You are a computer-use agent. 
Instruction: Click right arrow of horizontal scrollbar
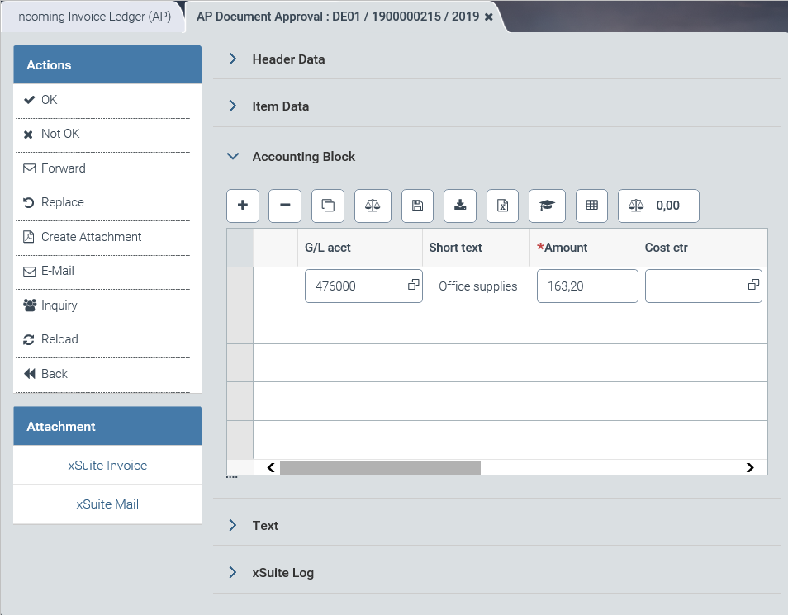click(750, 467)
